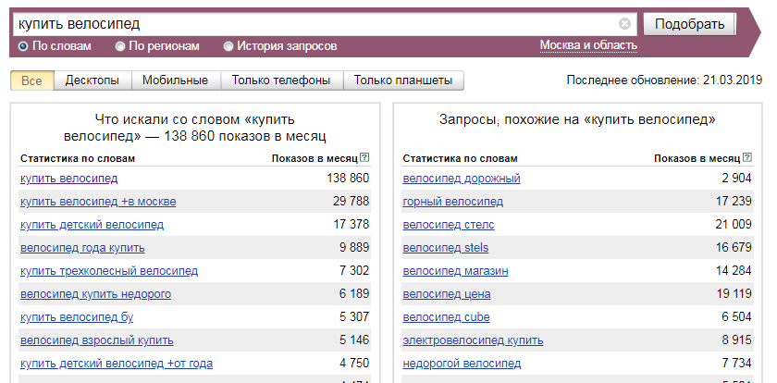Select the История запросов radio button
This screenshot has width=777, height=383.
click(228, 46)
